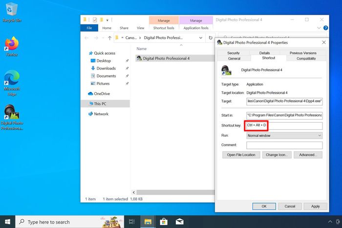Open the Run window mode dropdown
342x228 pixels.
click(284, 135)
